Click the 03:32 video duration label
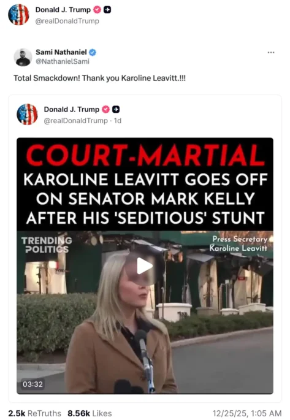The image size is (290, 420). coord(32,384)
